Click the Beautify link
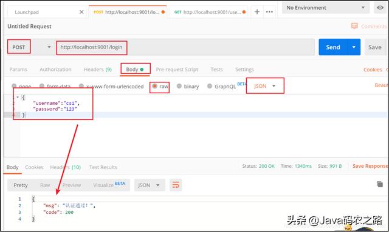 [382, 85]
